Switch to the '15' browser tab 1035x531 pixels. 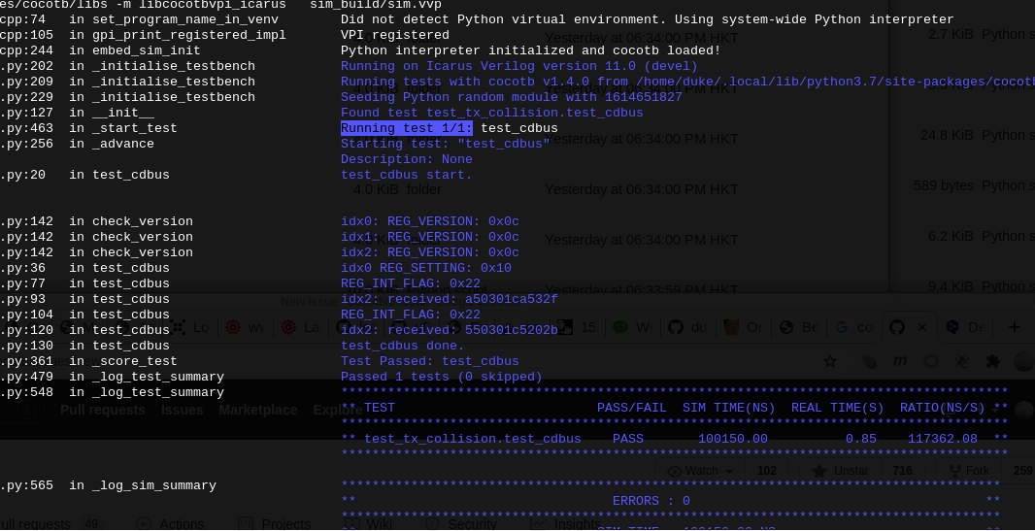coord(577,327)
